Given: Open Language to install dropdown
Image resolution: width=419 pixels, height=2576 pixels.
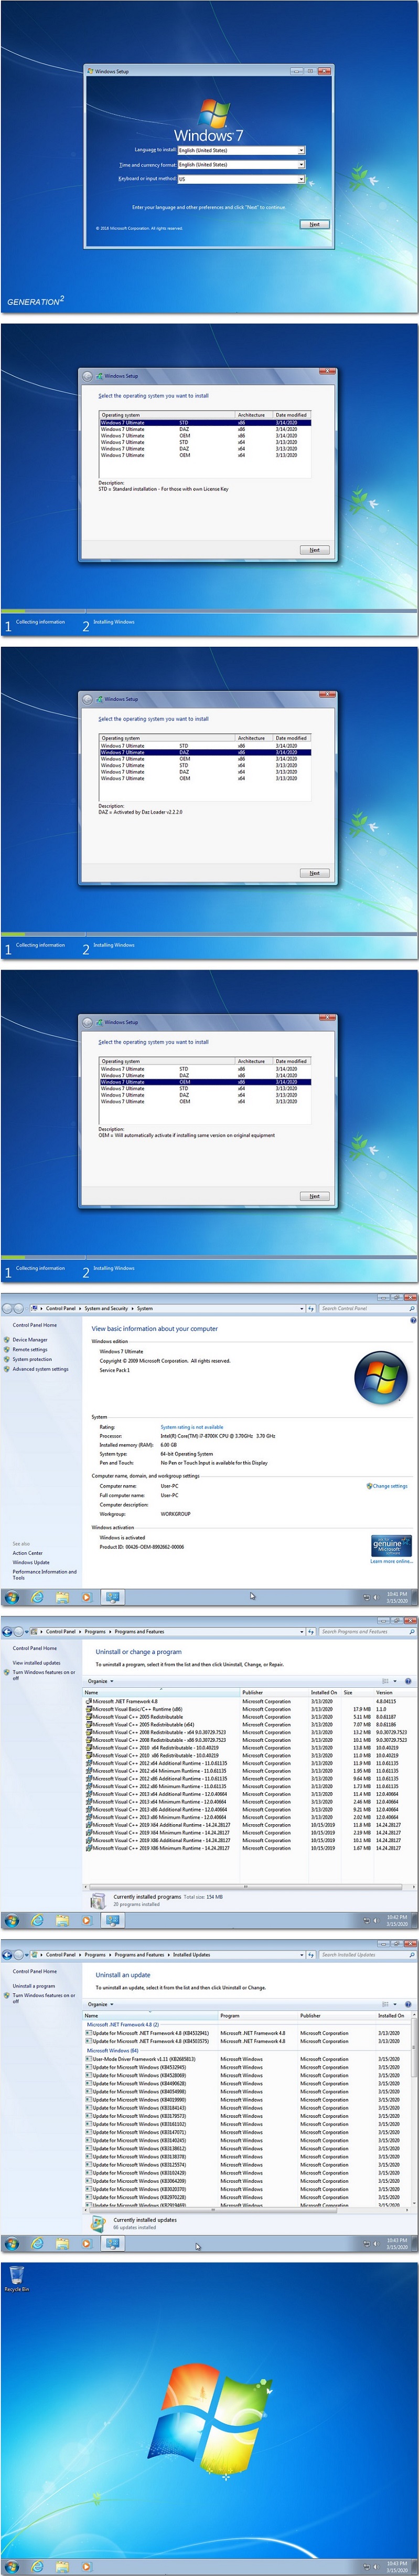Looking at the screenshot, I should pyautogui.click(x=301, y=150).
